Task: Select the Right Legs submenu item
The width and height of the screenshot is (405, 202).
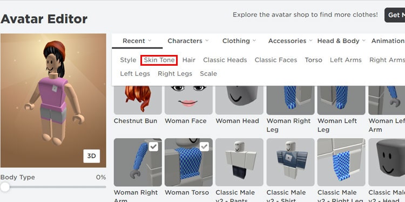Action: (x=175, y=74)
